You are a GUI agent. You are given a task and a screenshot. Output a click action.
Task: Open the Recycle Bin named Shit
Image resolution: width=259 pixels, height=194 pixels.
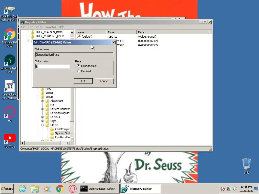coord(246,166)
